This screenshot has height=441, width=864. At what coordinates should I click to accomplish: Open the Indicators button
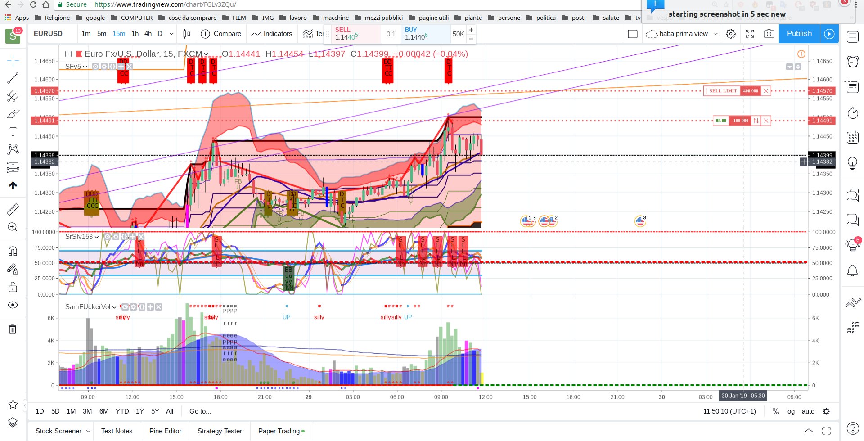coord(272,34)
